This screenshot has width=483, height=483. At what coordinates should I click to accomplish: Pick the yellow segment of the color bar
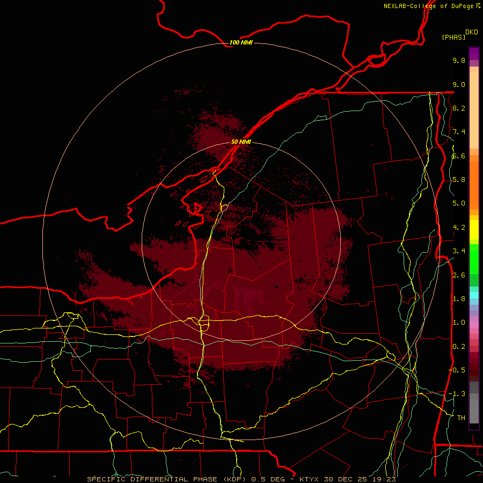tap(474, 230)
